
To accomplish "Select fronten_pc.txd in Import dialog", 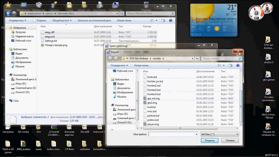I will tap(155, 82).
